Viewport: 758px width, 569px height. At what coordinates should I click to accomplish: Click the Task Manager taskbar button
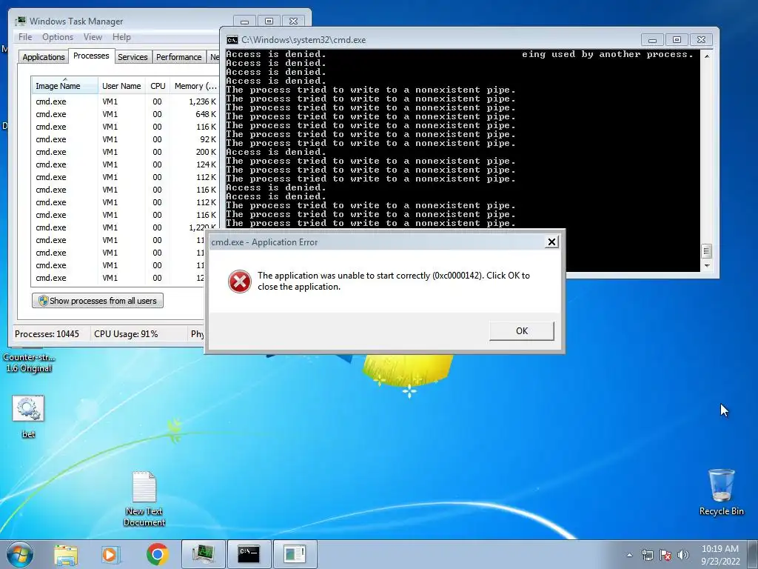(x=204, y=554)
